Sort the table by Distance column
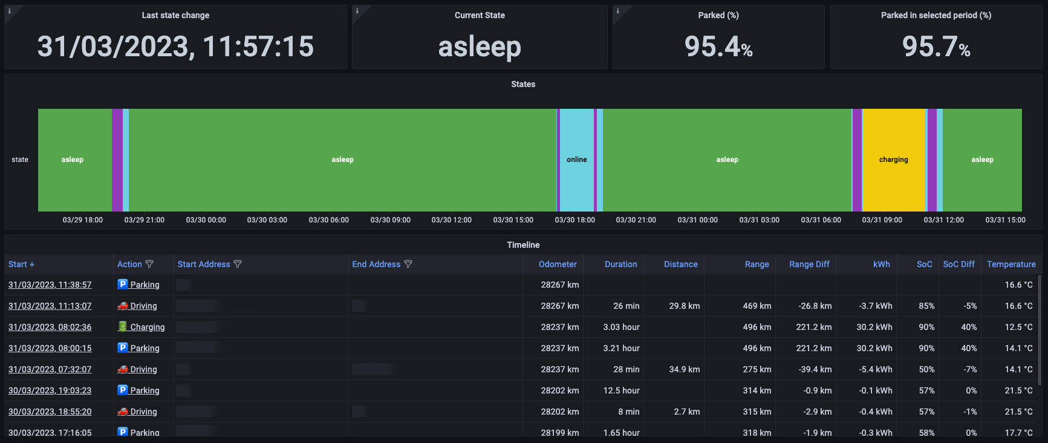1048x443 pixels. coord(680,264)
